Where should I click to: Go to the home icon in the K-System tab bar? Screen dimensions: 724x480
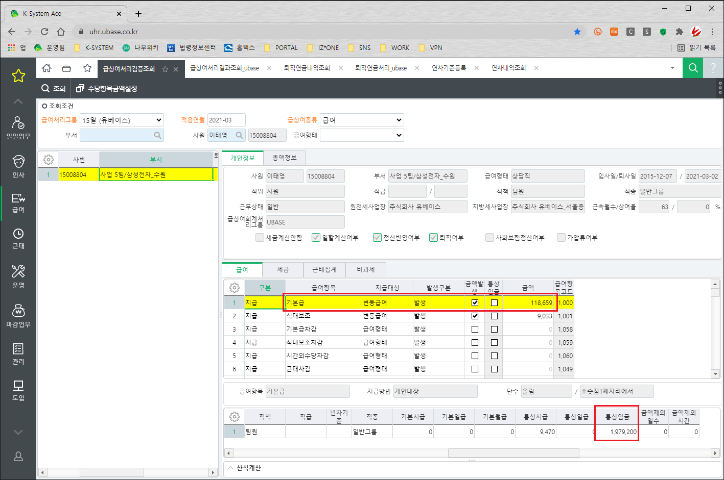46,68
